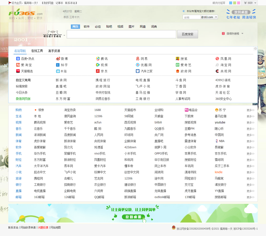Open the 网站地图 footer link

[x=55, y=228]
